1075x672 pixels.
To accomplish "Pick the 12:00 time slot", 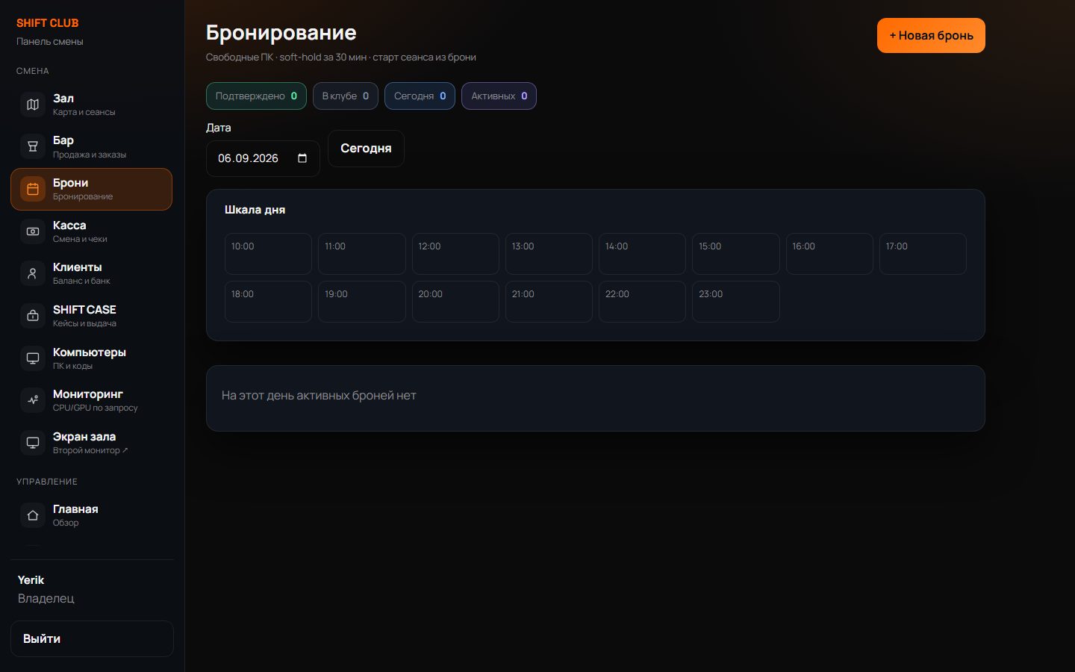I will pos(455,254).
